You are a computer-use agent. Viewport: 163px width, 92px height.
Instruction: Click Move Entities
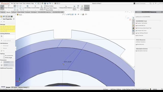tap(48, 10)
